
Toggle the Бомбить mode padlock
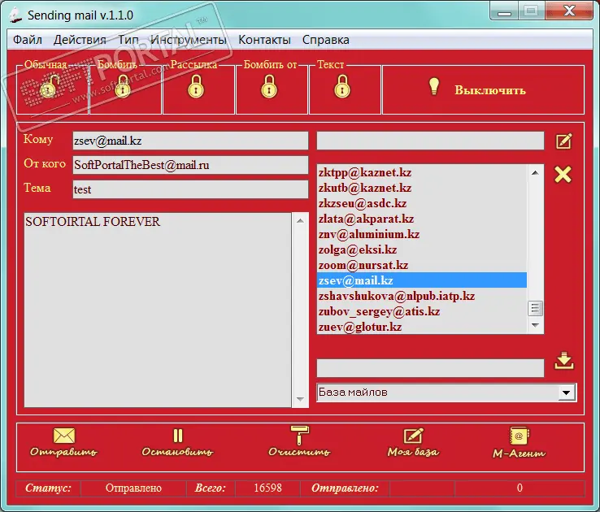[x=124, y=86]
